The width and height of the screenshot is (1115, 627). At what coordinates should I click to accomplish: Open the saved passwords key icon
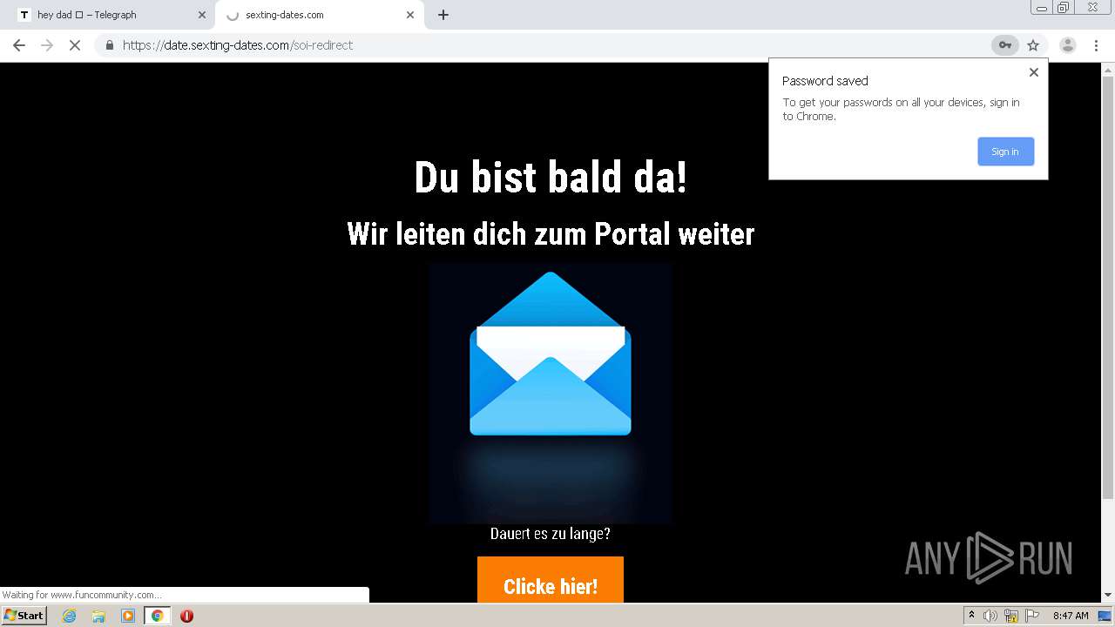pyautogui.click(x=1004, y=45)
